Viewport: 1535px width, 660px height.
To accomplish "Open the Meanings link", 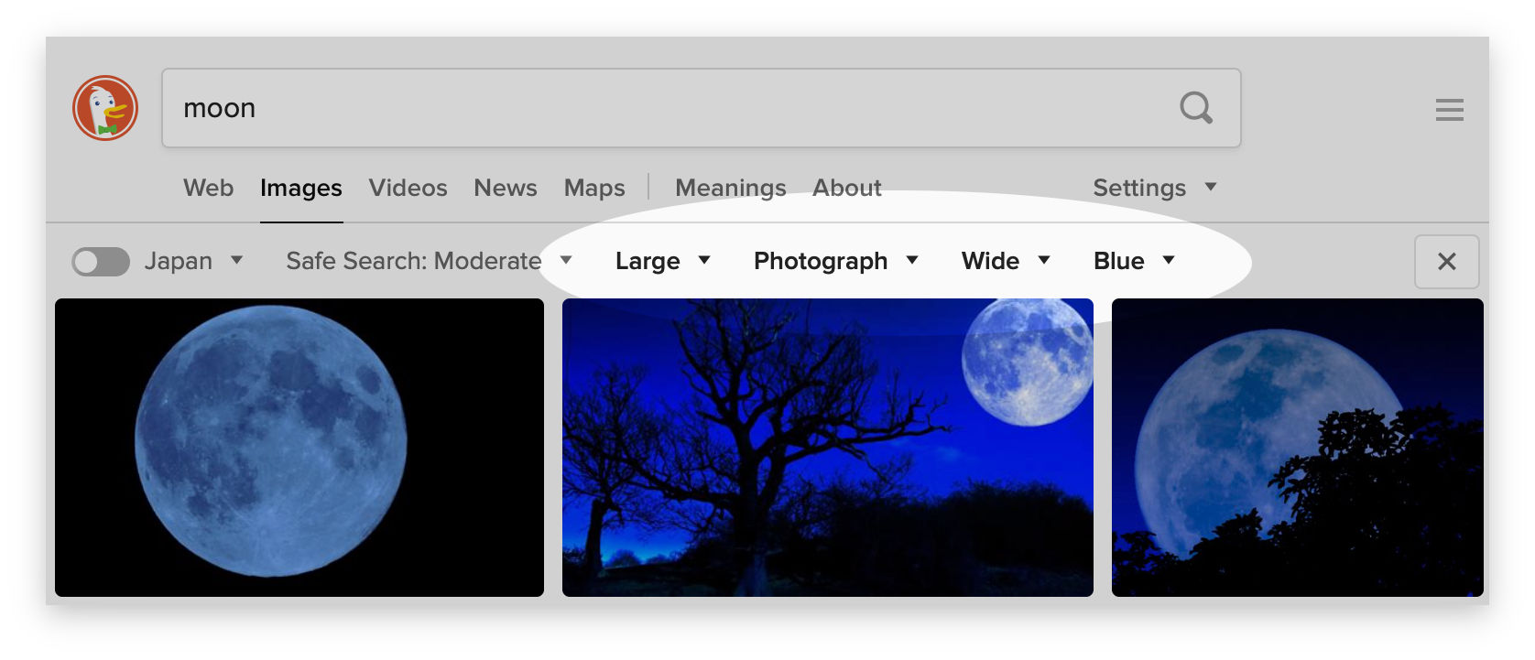I will 731,188.
